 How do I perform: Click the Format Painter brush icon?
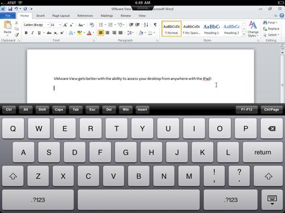[17, 35]
